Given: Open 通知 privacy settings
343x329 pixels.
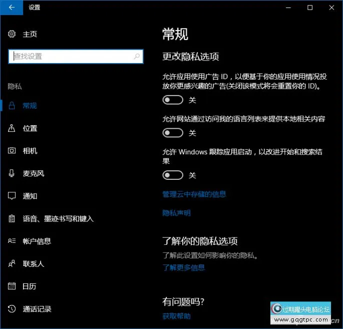Looking at the screenshot, I should [30, 196].
